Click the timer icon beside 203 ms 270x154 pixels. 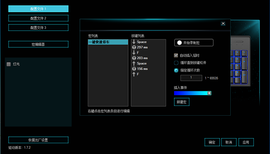coord(134,58)
